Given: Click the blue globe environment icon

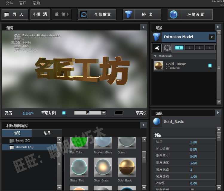Looking at the screenshot, I should 174,14.
